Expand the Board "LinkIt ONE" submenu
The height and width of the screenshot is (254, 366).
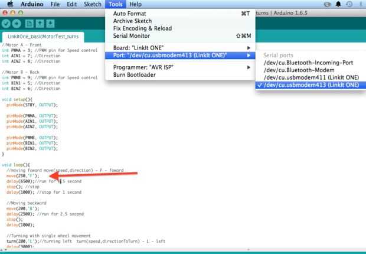[180, 48]
